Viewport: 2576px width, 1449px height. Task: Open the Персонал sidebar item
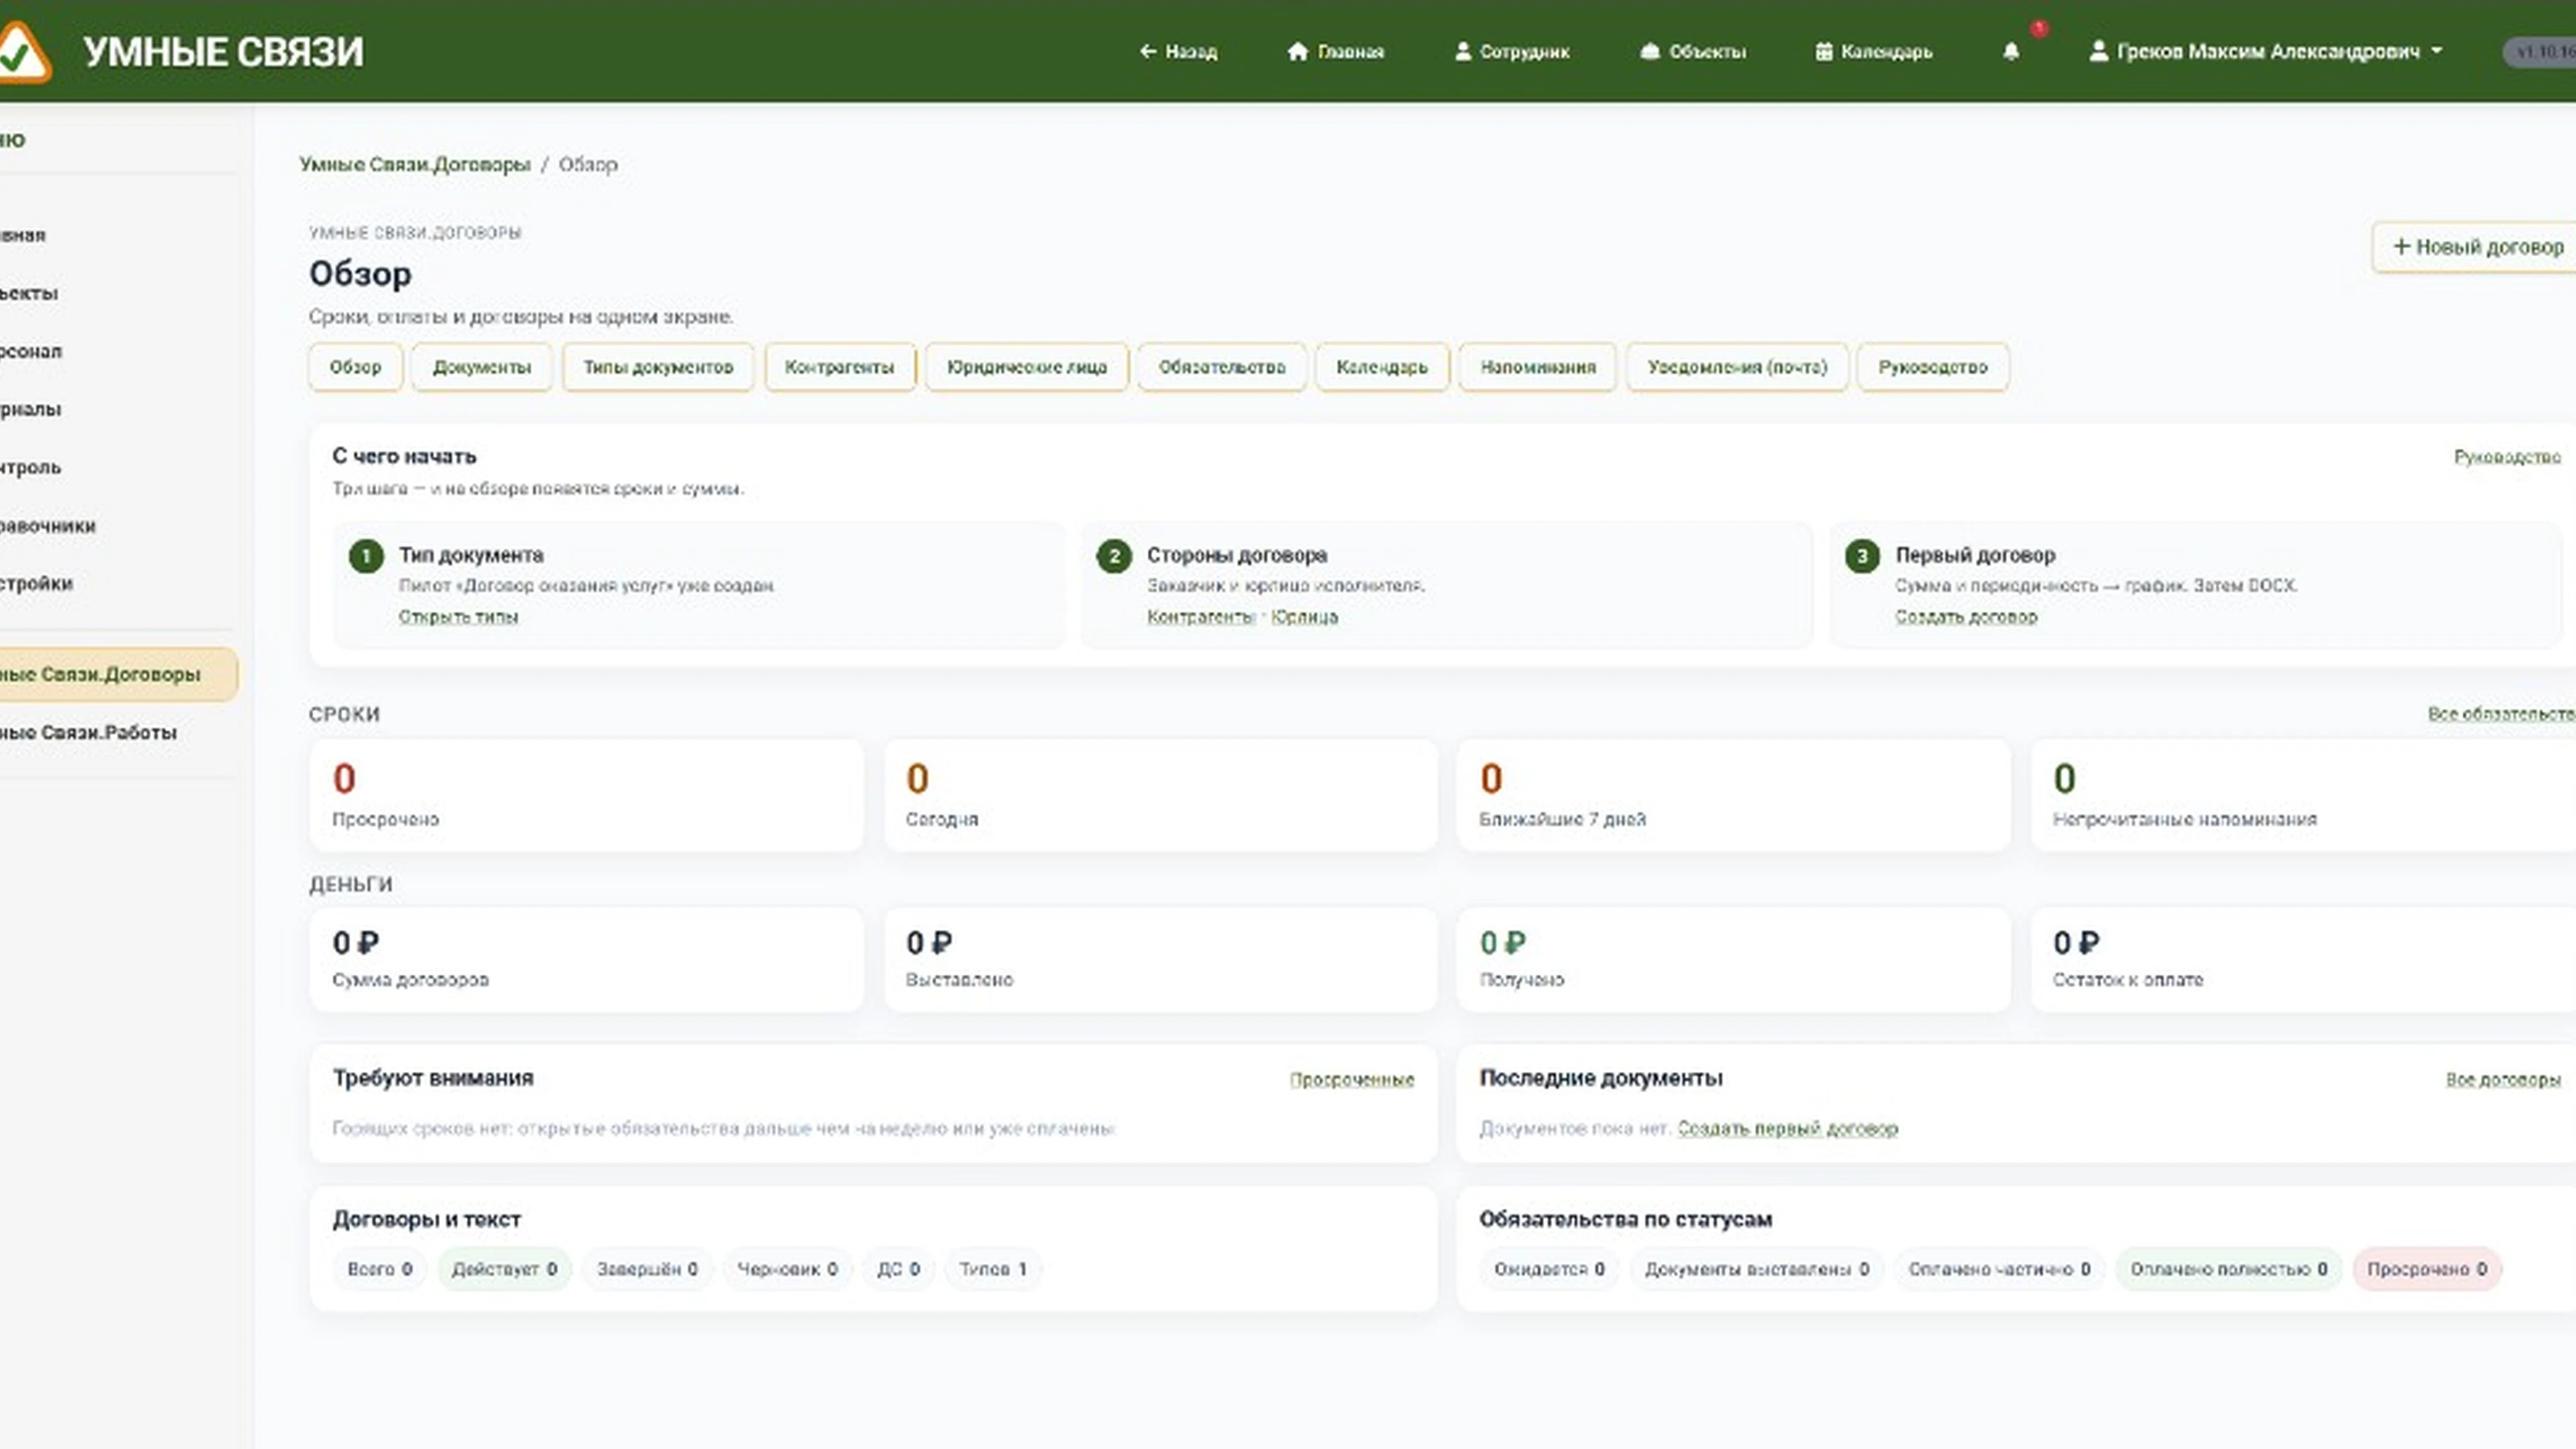118,352
